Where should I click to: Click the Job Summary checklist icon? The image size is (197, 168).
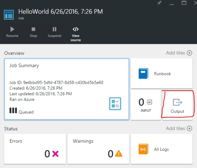(x=115, y=104)
